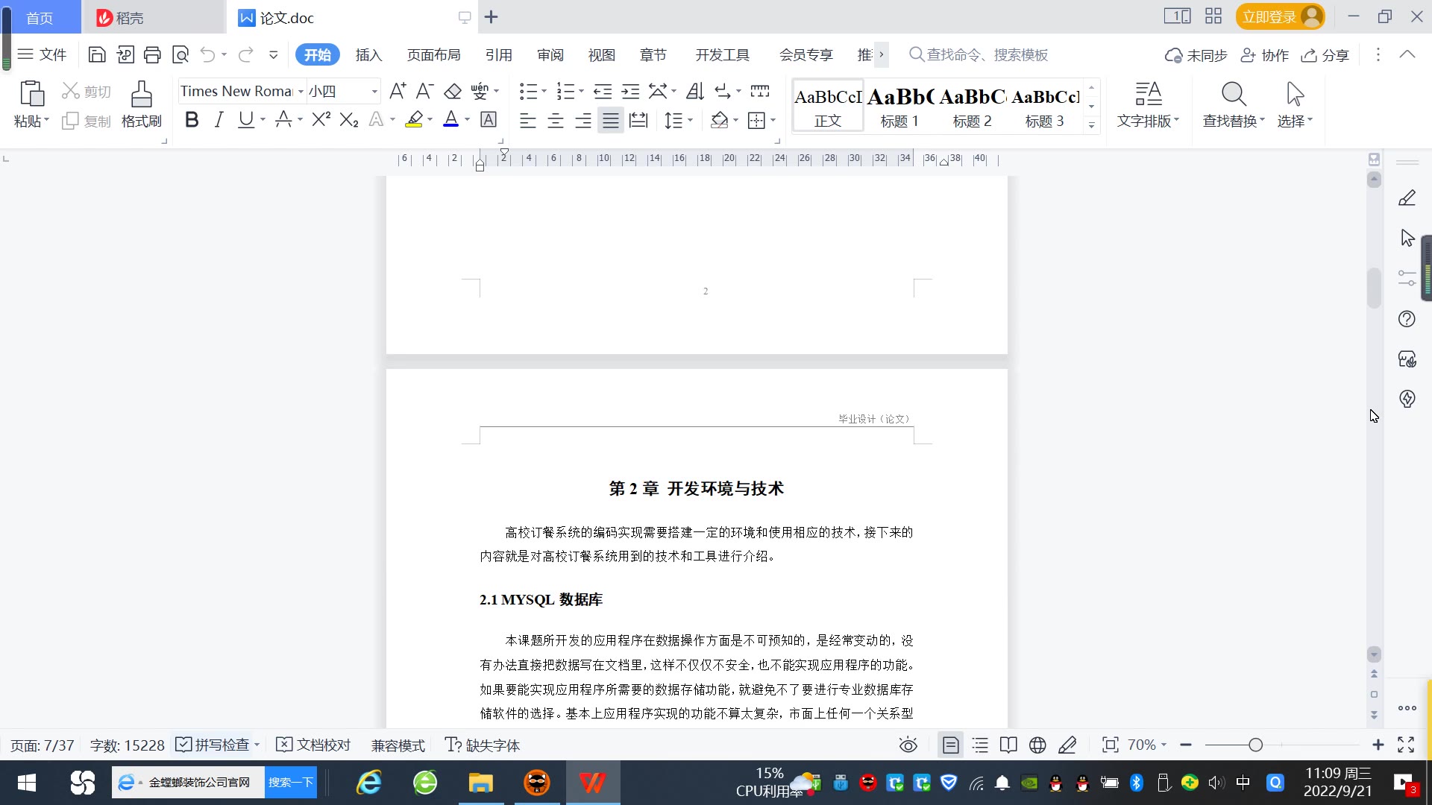Click the Clear Formatting eraser icon

coord(453,91)
